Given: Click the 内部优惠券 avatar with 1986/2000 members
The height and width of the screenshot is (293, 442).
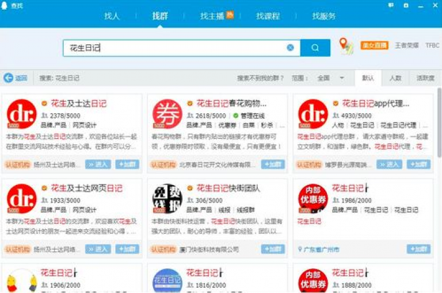Looking at the screenshot, I should 313,199.
